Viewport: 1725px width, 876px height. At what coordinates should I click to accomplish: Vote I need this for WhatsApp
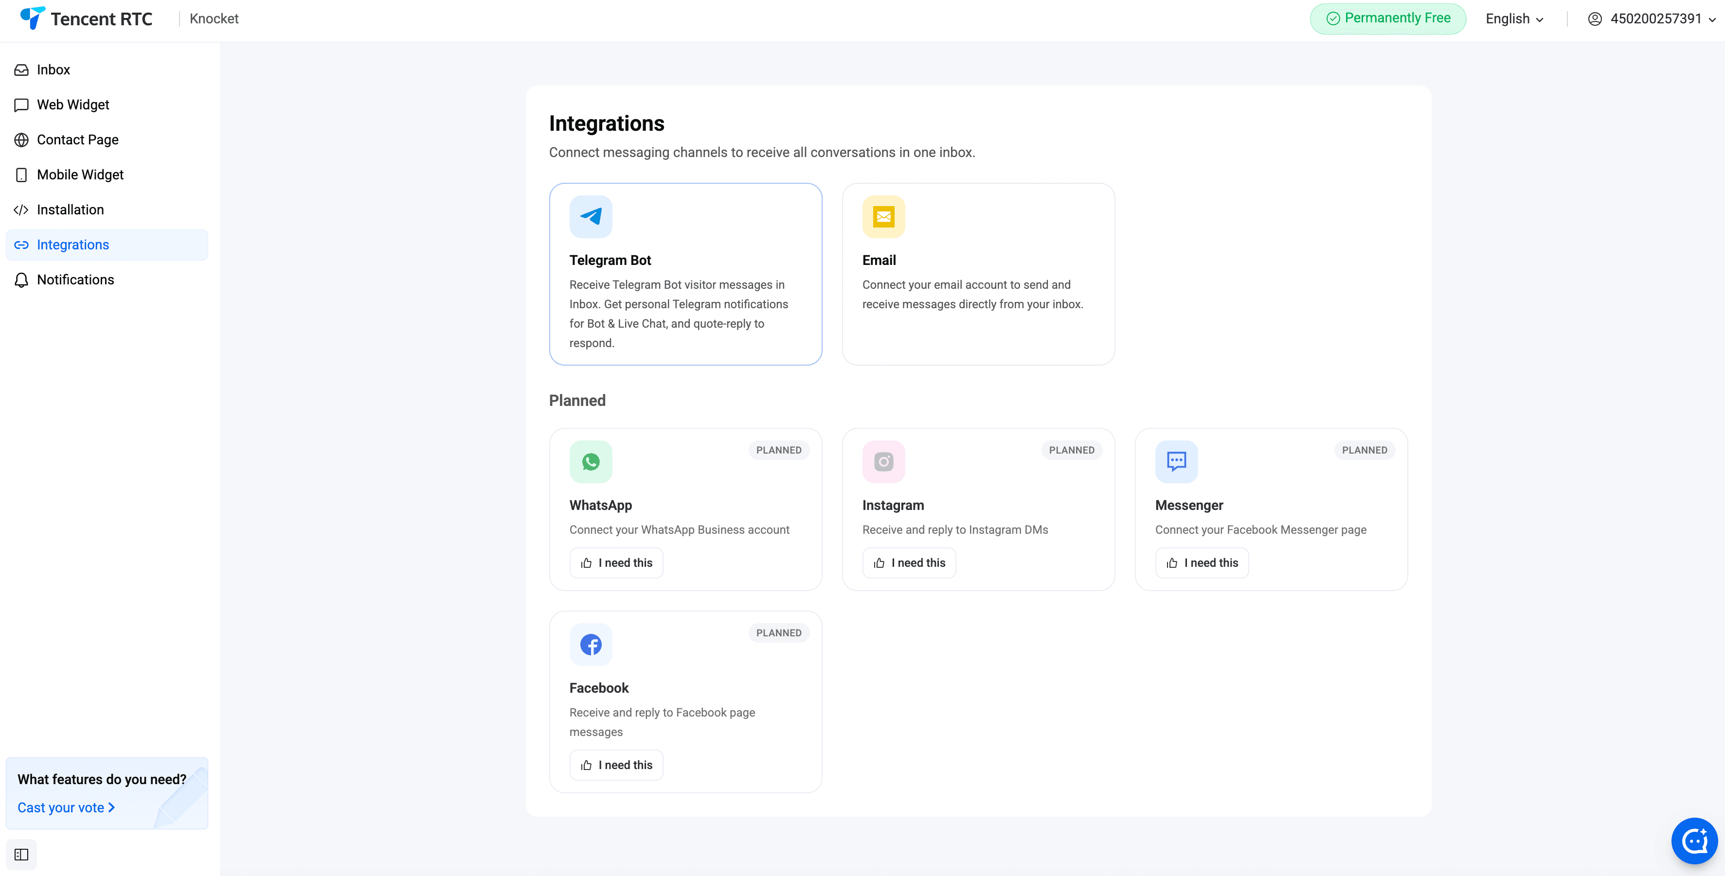[x=616, y=563]
